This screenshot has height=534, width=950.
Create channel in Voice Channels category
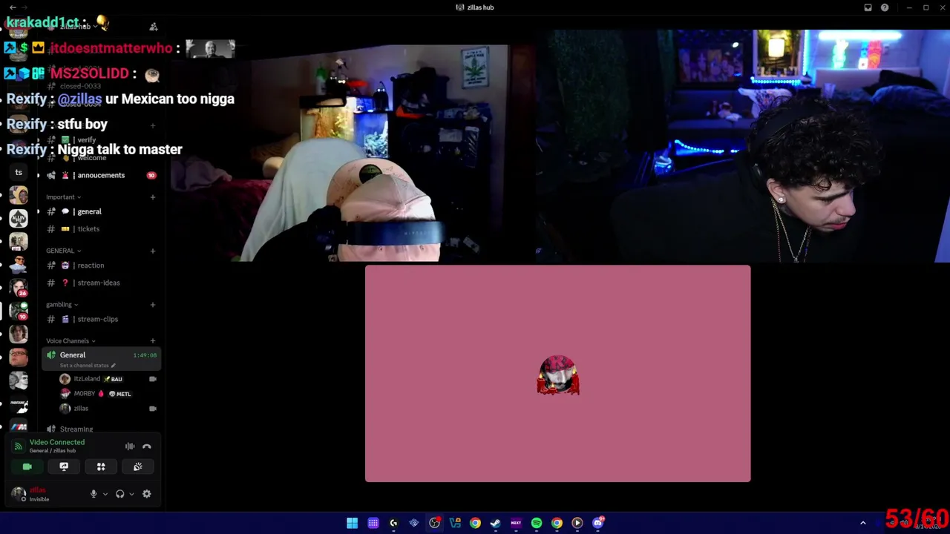coord(153,341)
